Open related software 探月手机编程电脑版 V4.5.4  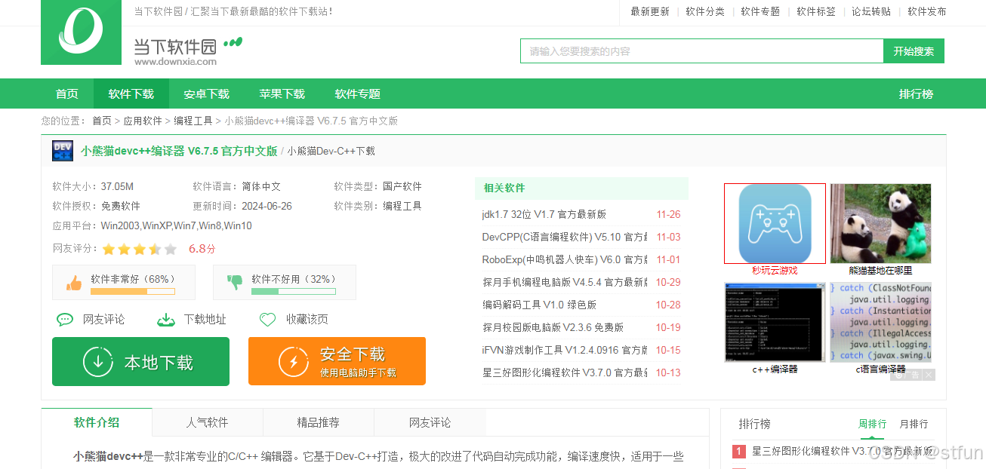pyautogui.click(x=564, y=282)
